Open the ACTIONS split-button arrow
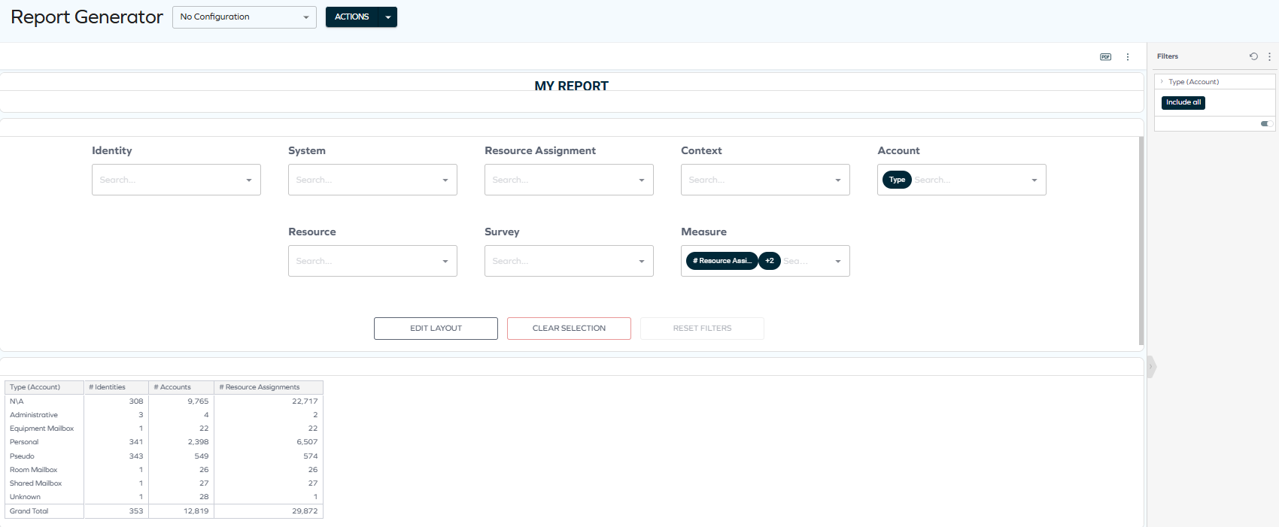Screen dimensions: 1279x527 pyautogui.click(x=387, y=17)
